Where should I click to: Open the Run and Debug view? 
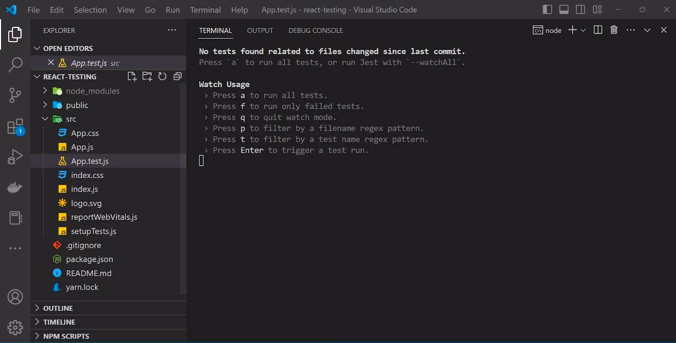(x=15, y=156)
